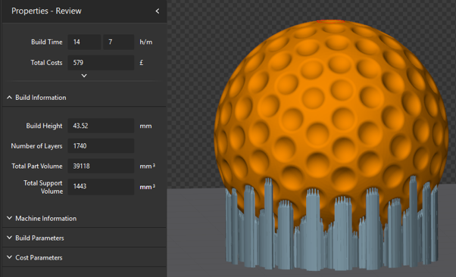This screenshot has width=456, height=277.
Task: Collapse the Build Information section
Action: (x=9, y=98)
